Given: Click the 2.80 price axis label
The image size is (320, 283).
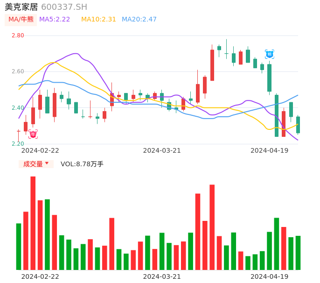Looking at the screenshot, I should 18,35.
